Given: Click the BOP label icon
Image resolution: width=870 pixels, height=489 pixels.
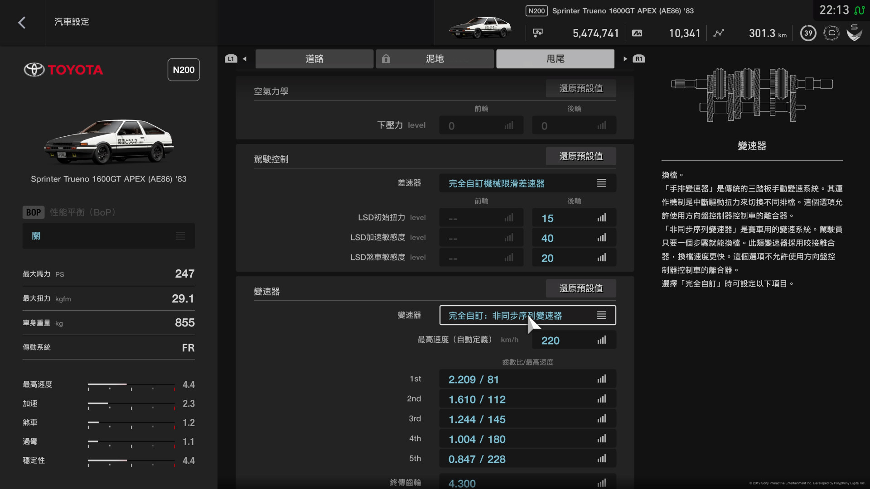Looking at the screenshot, I should click(x=33, y=212).
